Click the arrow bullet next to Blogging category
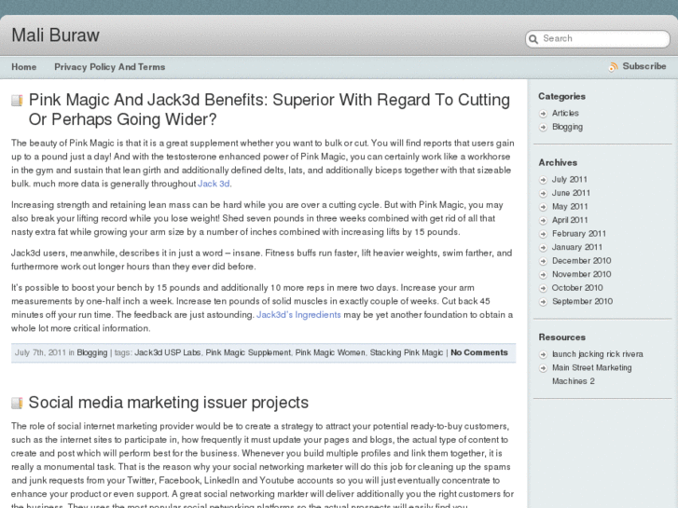Image resolution: width=678 pixels, height=508 pixels. (544, 127)
